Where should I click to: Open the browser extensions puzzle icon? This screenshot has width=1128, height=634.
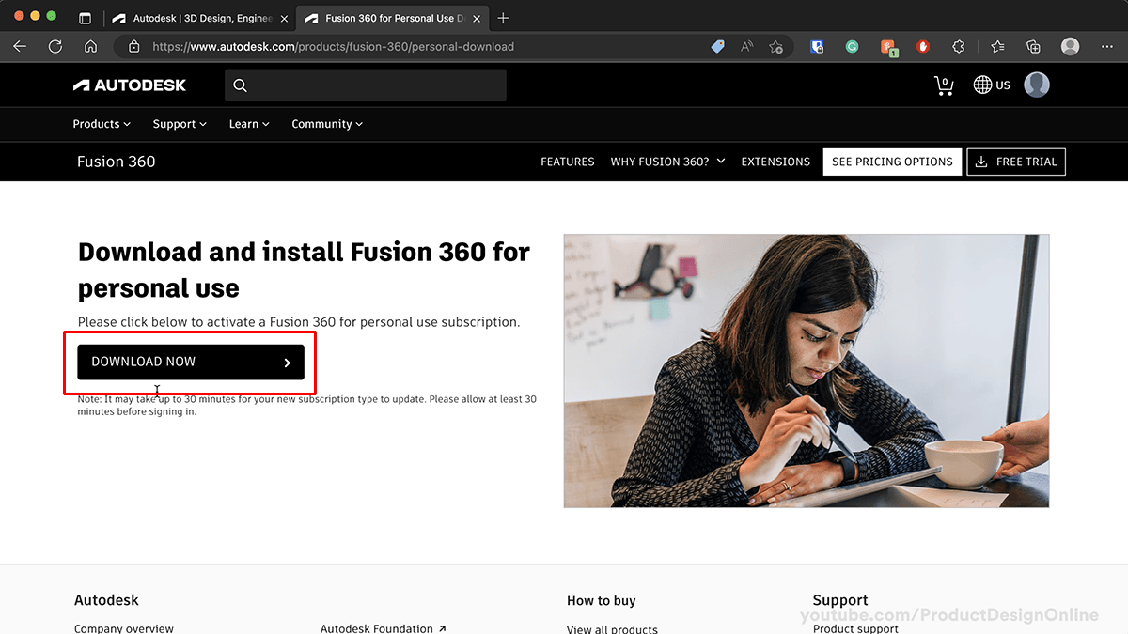(x=959, y=46)
